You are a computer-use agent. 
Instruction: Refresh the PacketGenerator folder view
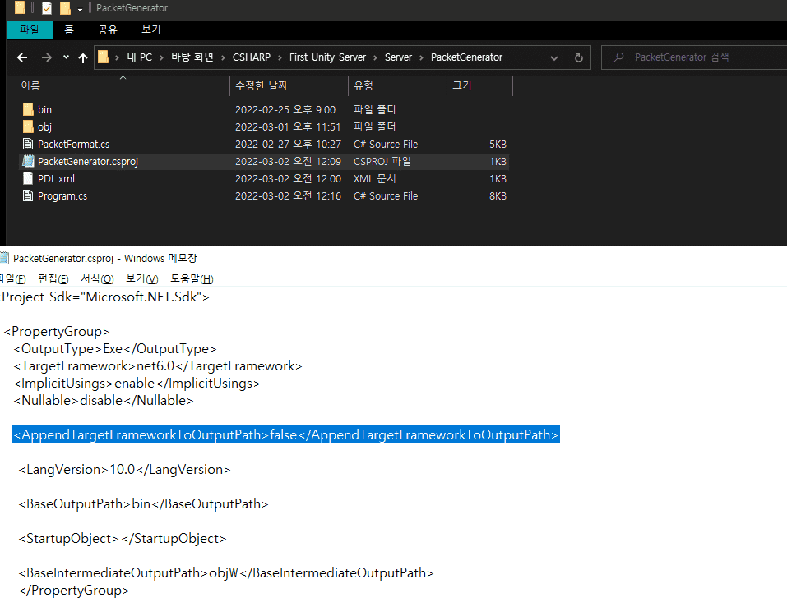coord(578,57)
